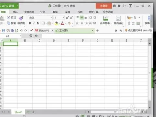The height and width of the screenshot is (117, 156).
Task: Click the print icon in quick toolbar
Action: (12, 31)
